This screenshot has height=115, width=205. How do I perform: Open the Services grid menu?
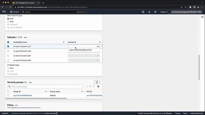click(14, 12)
